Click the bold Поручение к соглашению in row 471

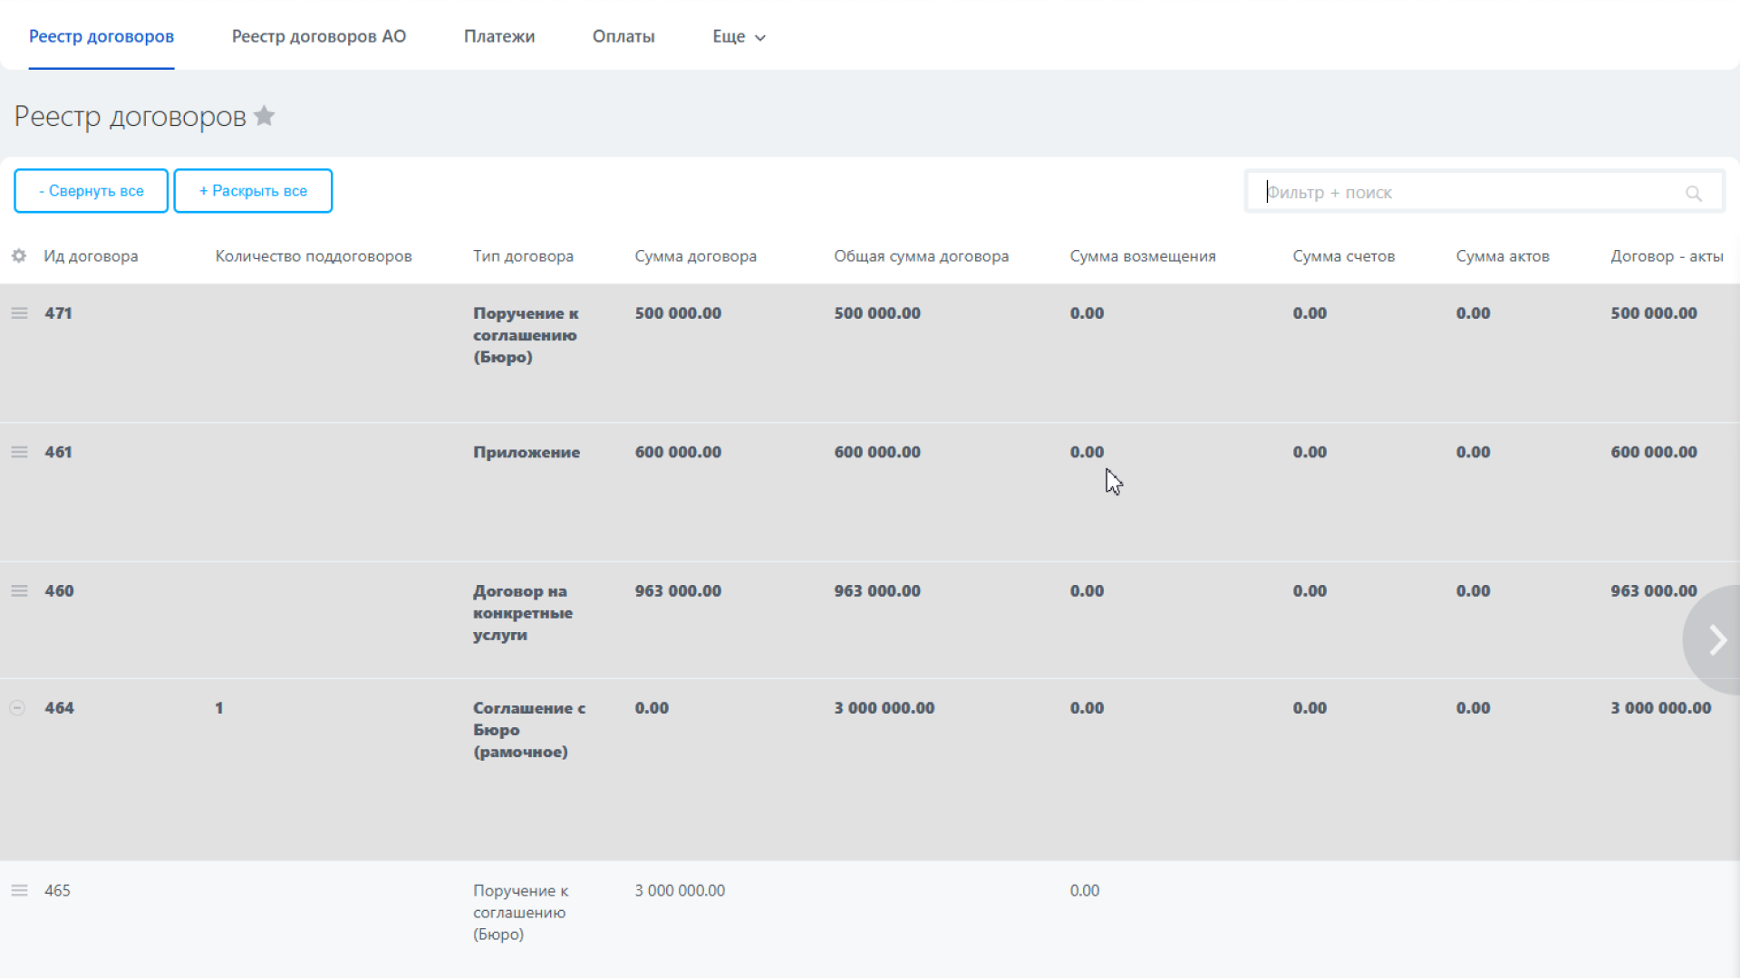[526, 335]
